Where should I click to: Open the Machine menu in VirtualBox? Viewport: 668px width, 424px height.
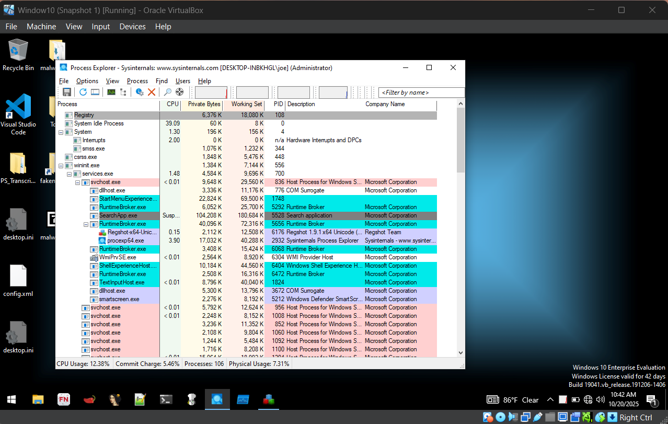coord(41,27)
